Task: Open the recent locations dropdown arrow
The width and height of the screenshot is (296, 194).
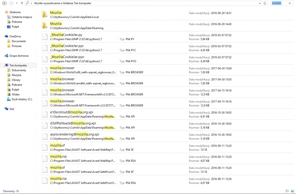Action: [17, 3]
